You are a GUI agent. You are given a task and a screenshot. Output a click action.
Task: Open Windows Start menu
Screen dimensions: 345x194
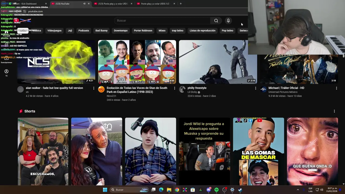click(105, 190)
